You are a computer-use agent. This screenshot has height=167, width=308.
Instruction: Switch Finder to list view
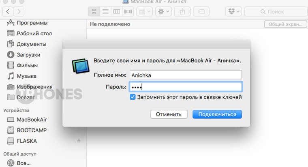105,12
